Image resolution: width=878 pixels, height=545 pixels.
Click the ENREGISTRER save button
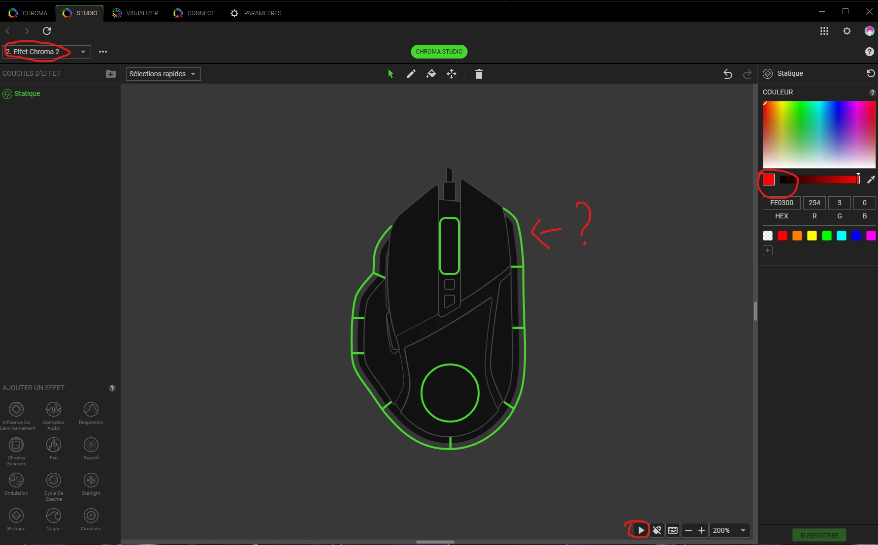(x=819, y=535)
